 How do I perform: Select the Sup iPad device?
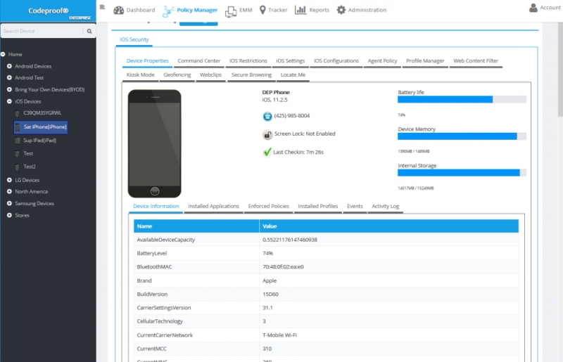[39, 141]
